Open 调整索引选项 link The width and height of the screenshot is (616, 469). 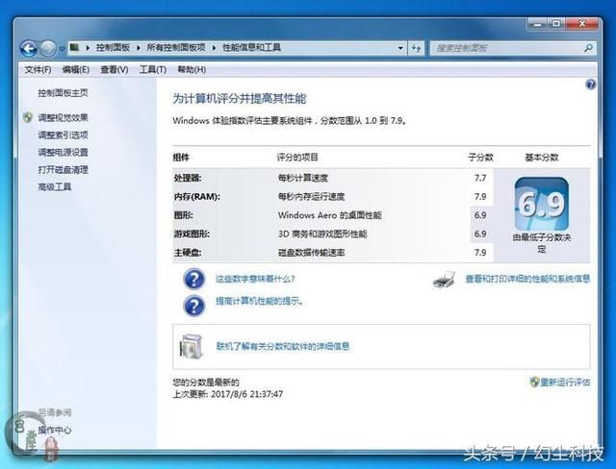(63, 135)
